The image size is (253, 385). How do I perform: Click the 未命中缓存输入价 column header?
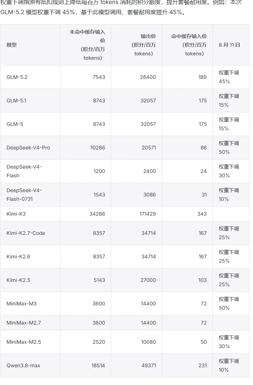point(85,45)
